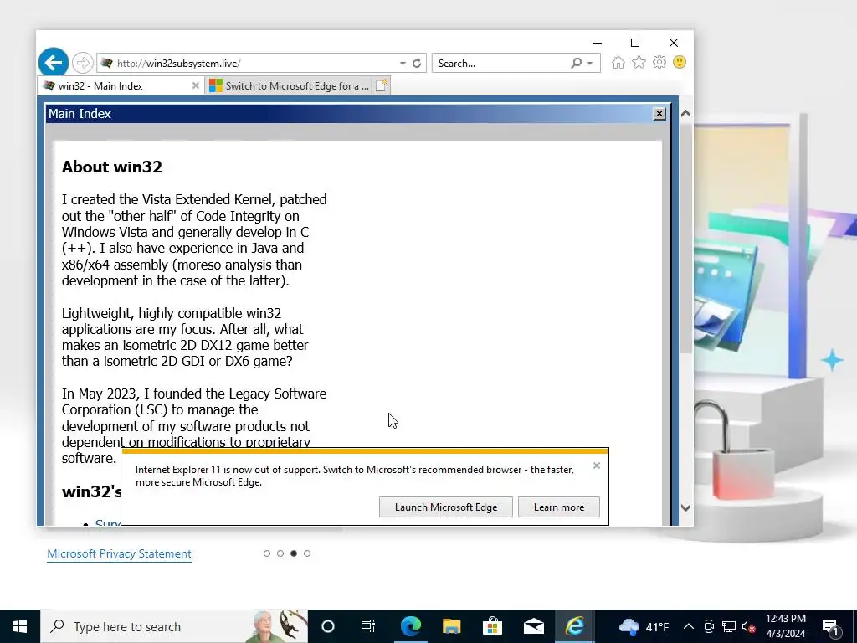Select the fourth carousel page dot

pyautogui.click(x=307, y=553)
